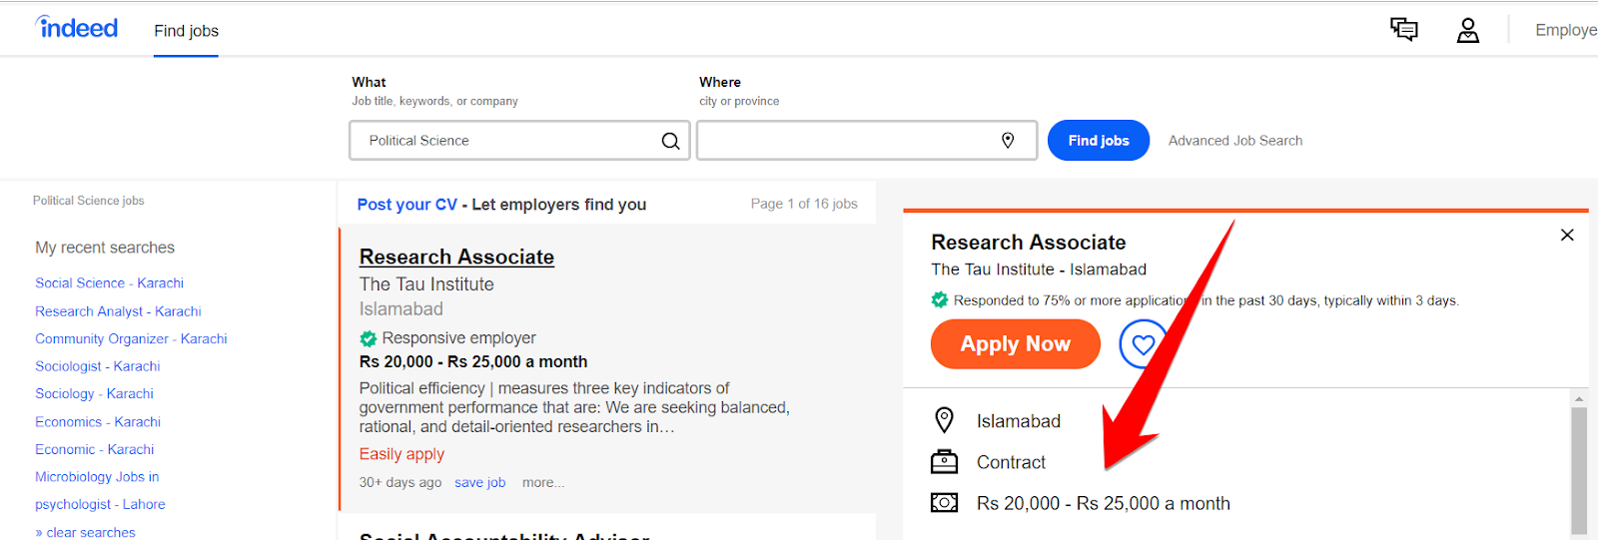Viewport: 1598px width, 540px height.
Task: Open the messages chat icon
Action: [1404, 30]
